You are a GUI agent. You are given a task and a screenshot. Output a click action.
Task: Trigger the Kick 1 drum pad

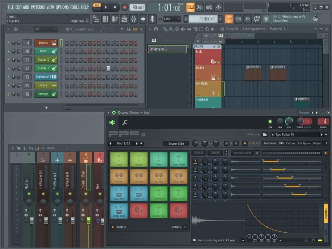click(x=139, y=210)
